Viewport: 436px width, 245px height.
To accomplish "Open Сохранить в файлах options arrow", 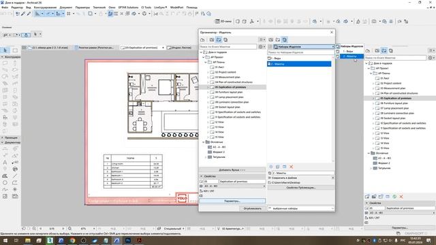I will pos(332,178).
